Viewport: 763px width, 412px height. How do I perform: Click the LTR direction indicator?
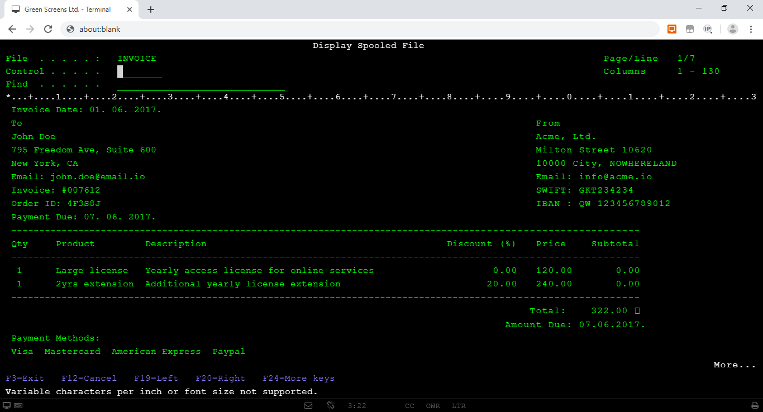point(459,406)
